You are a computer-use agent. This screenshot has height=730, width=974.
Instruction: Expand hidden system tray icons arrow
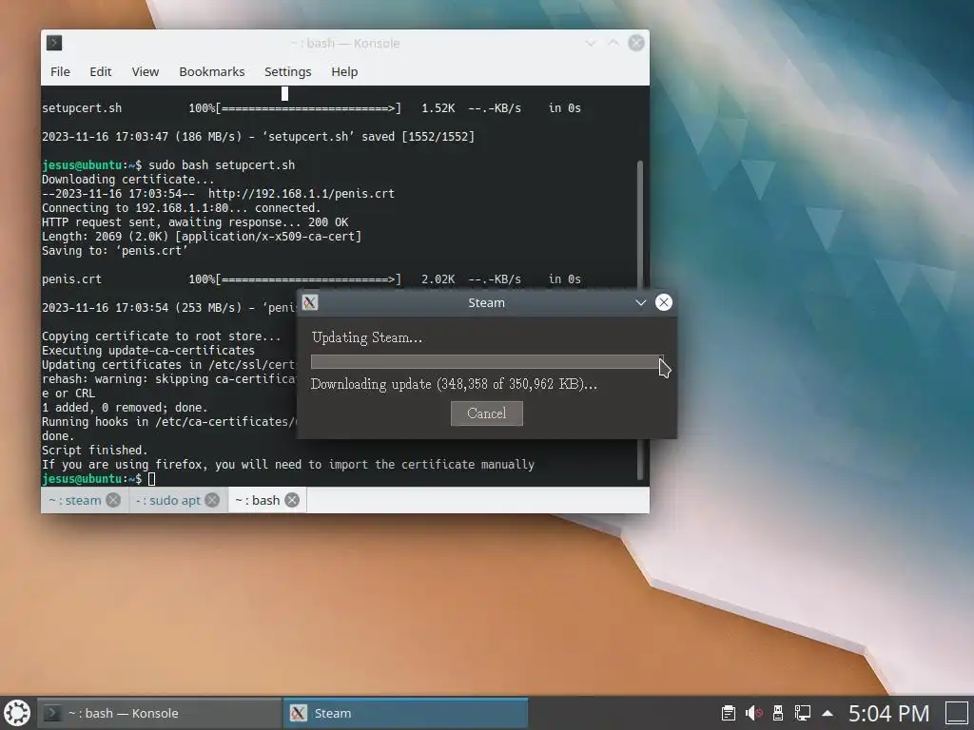[828, 713]
